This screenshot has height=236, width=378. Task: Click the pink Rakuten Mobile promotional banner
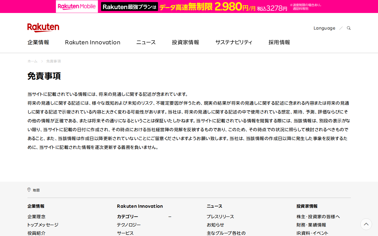pyautogui.click(x=189, y=6)
